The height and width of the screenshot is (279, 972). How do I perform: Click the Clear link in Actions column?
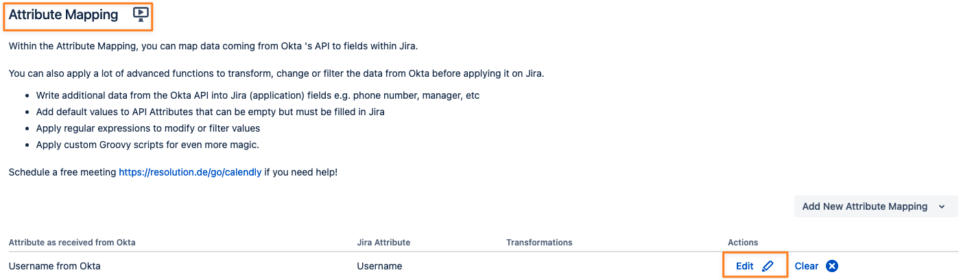[807, 266]
